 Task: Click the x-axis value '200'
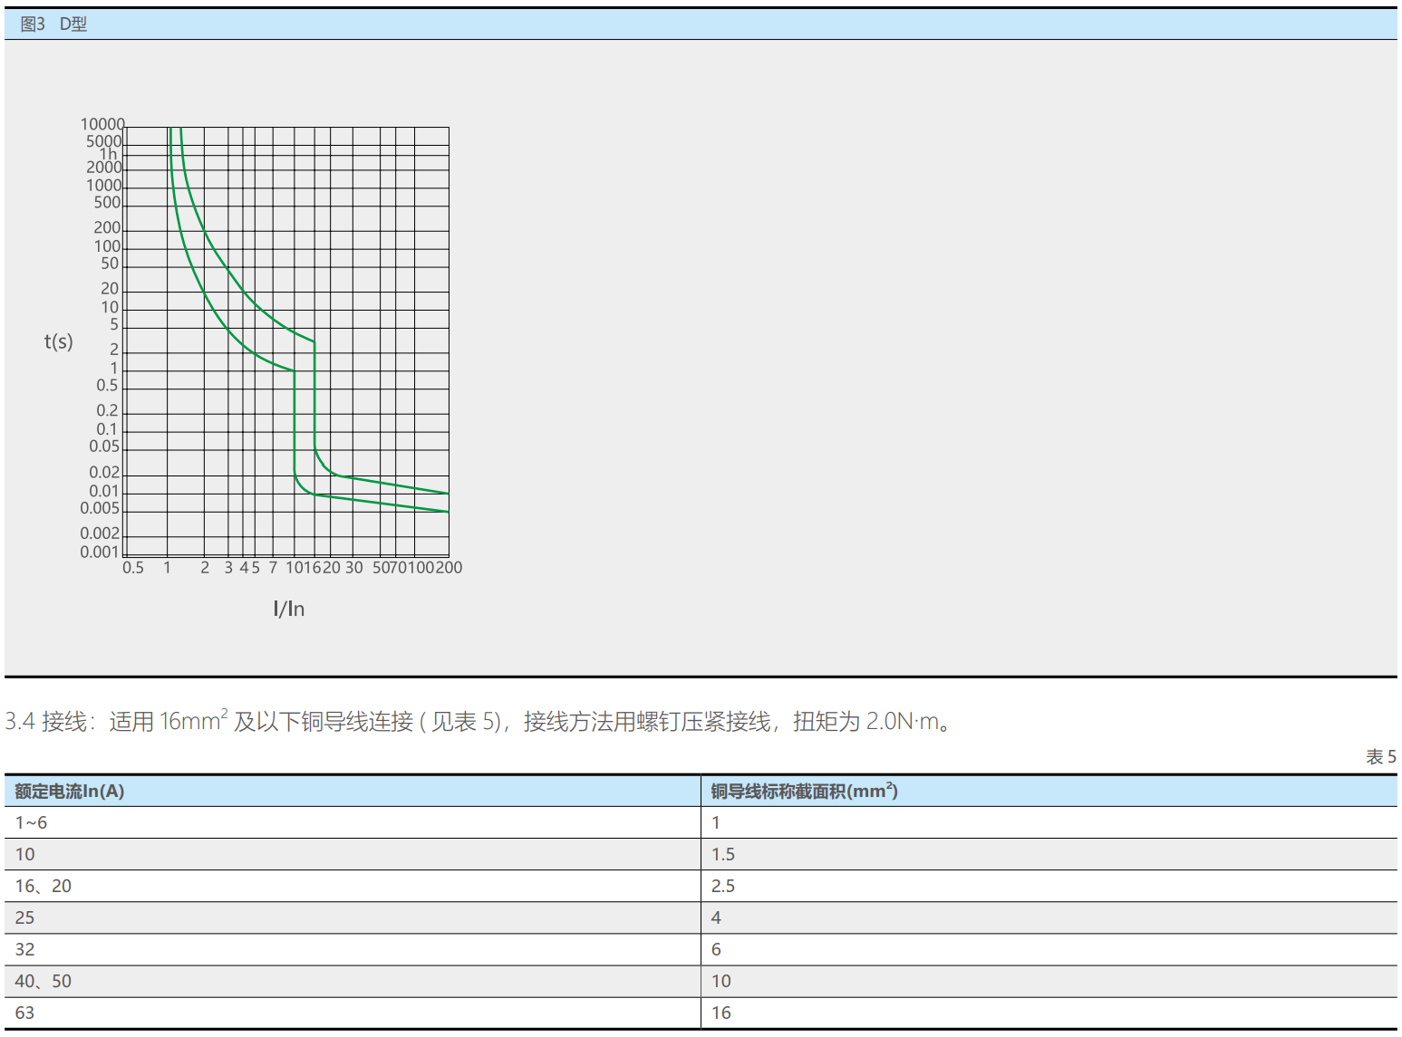(450, 568)
